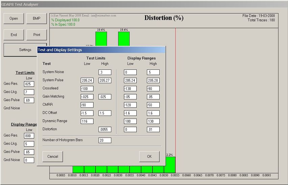Edit DC Offset test limit high field
The height and width of the screenshot is (185, 288).
tap(105, 113)
